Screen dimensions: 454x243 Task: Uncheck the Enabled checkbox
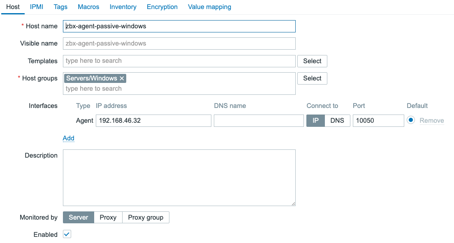click(66, 234)
